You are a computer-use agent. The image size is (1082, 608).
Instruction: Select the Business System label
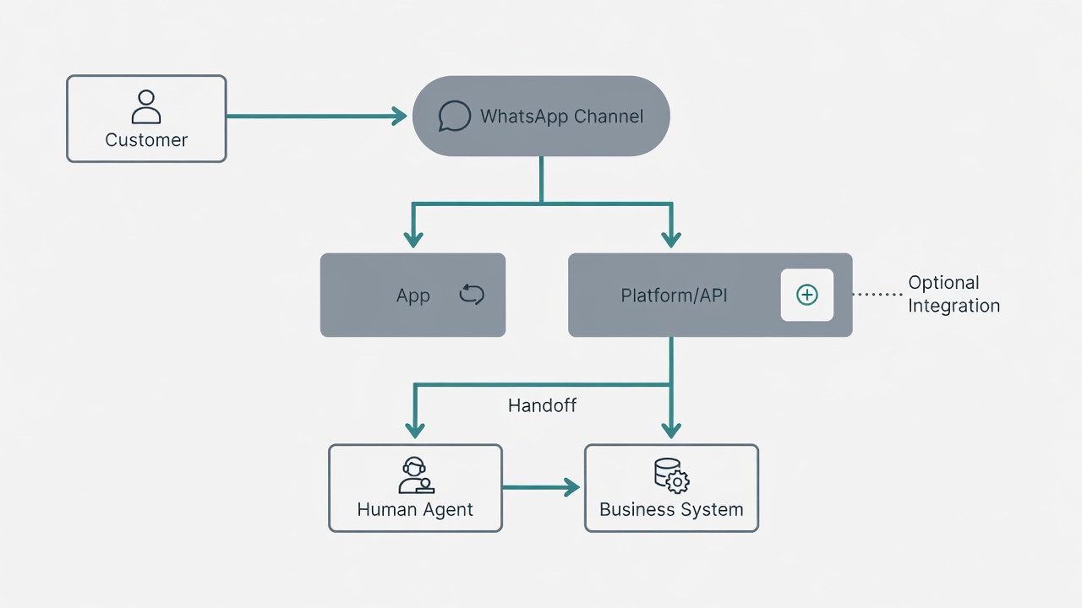(671, 510)
